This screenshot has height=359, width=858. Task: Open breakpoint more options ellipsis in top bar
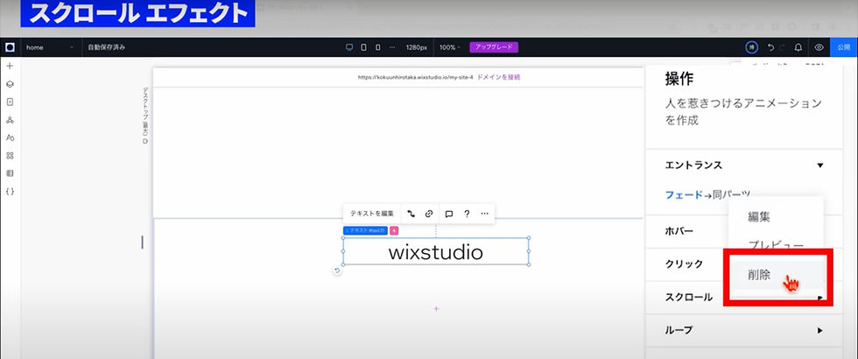[x=392, y=47]
